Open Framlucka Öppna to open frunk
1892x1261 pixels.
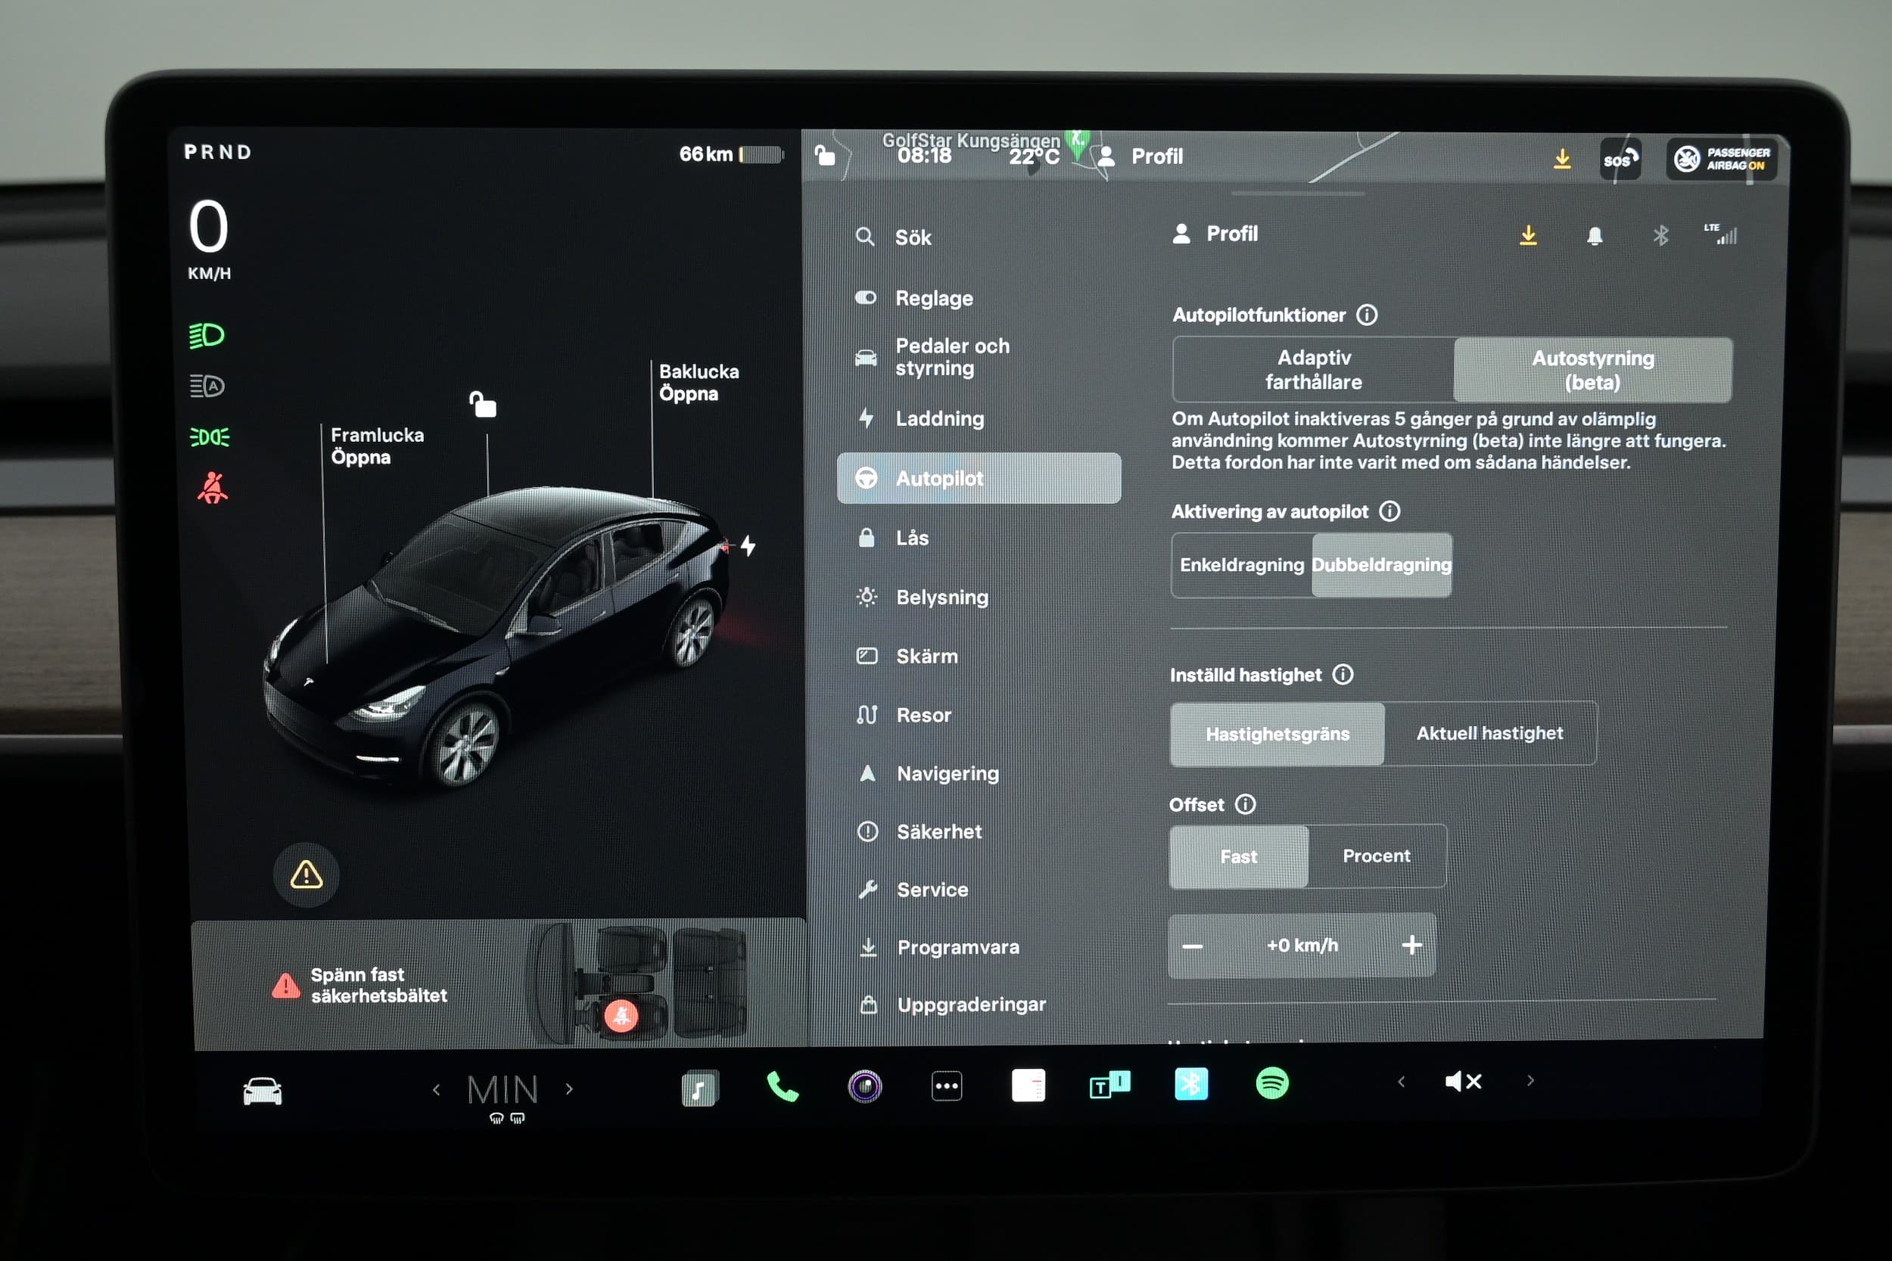click(378, 446)
